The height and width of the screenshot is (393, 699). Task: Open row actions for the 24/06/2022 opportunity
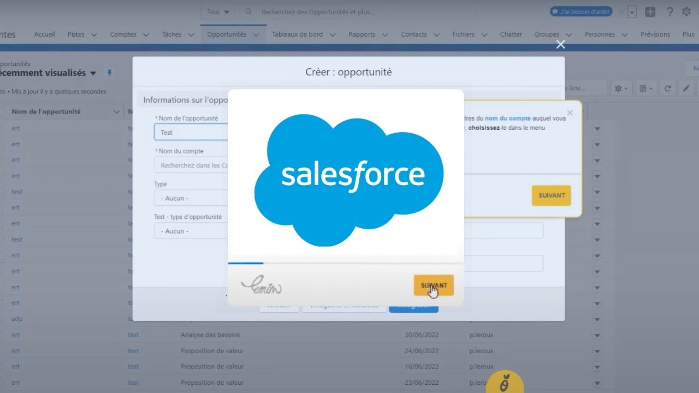[x=597, y=350]
